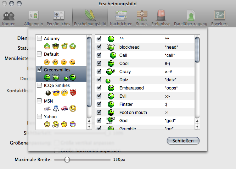This screenshot has width=236, height=169.
Task: Click the Finster emoticon name
Action: (126, 104)
